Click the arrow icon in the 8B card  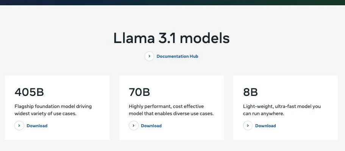(248, 126)
